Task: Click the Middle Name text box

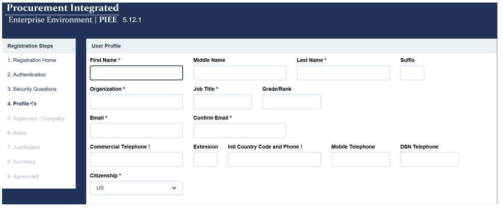Action: pos(239,73)
